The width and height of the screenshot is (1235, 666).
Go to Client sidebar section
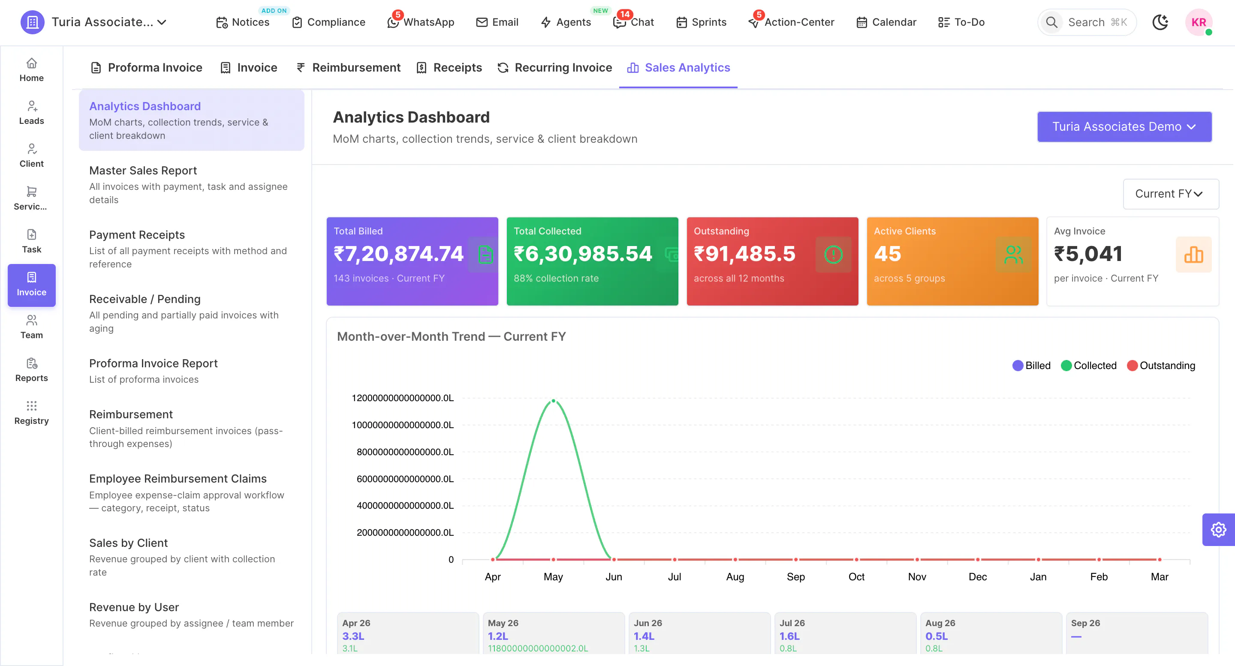(x=31, y=156)
